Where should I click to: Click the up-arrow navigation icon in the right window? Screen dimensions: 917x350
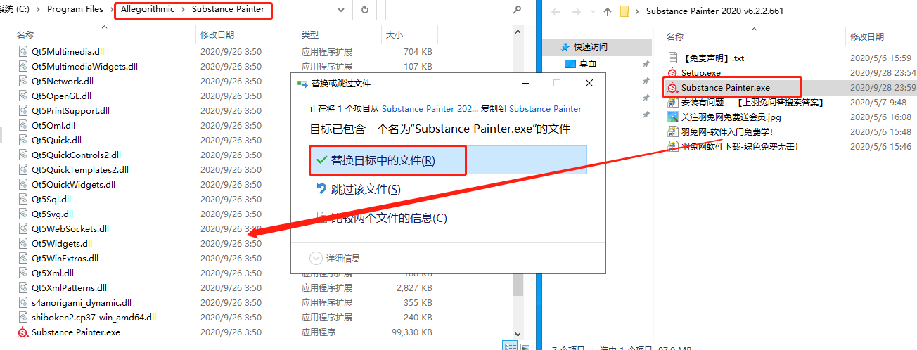click(608, 11)
